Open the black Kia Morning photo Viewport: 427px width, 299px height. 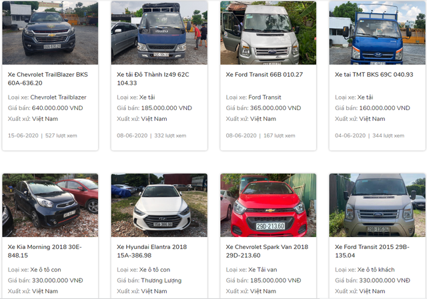click(x=50, y=205)
